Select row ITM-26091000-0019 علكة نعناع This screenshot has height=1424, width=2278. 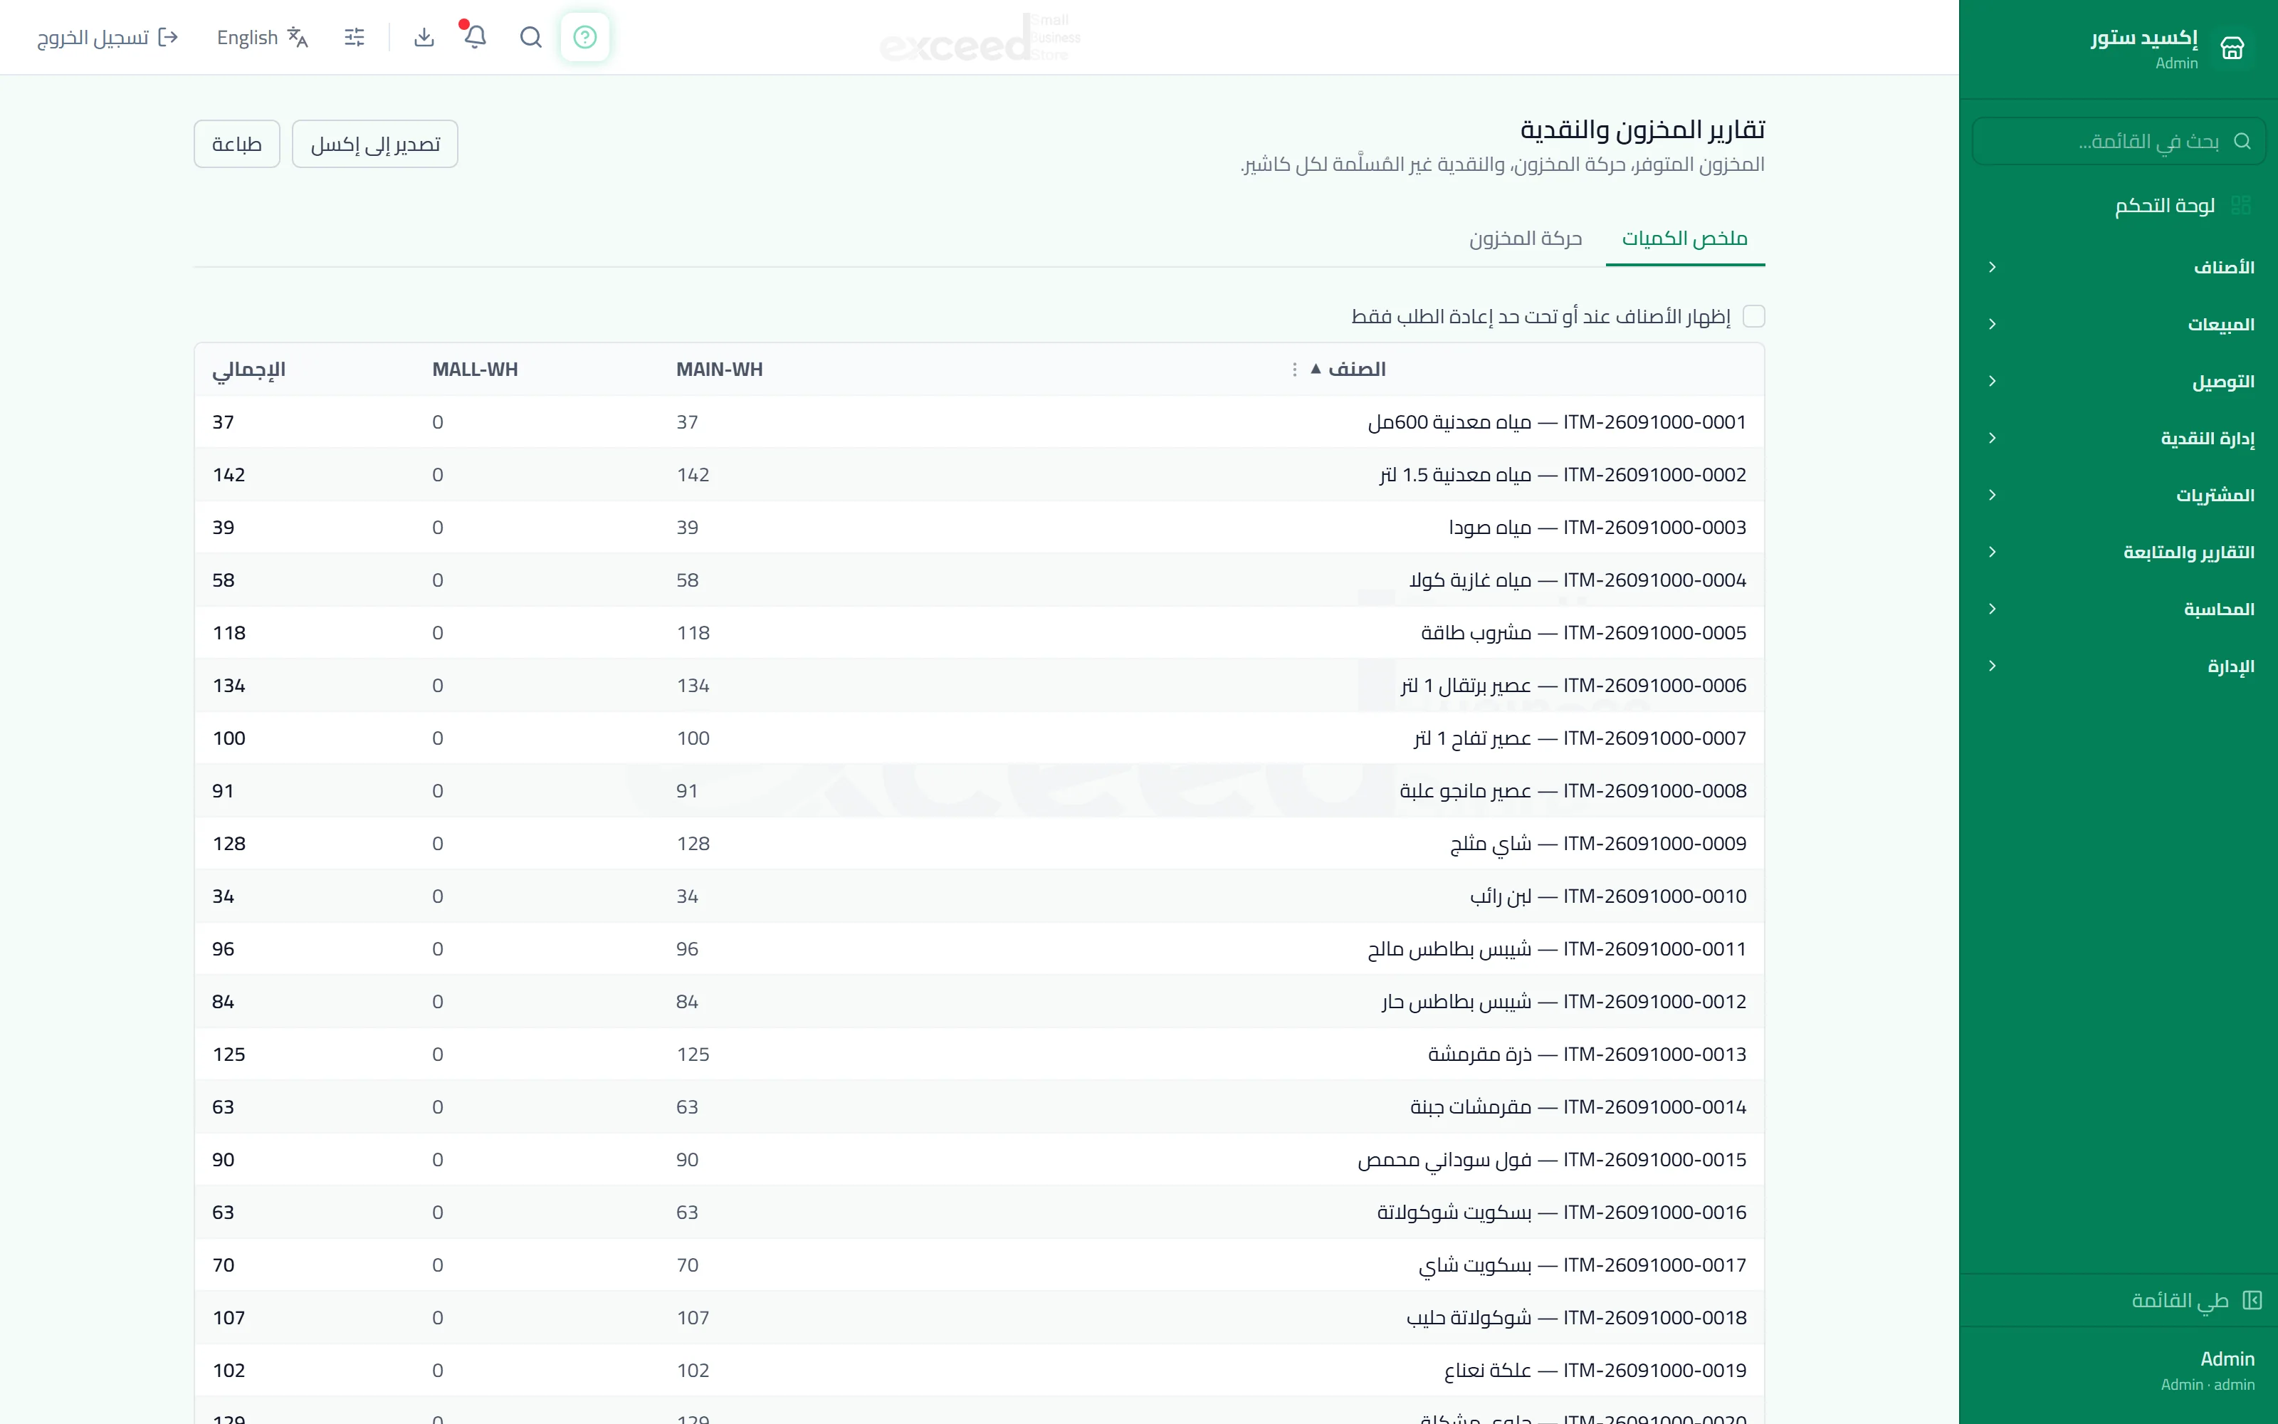pos(979,1371)
